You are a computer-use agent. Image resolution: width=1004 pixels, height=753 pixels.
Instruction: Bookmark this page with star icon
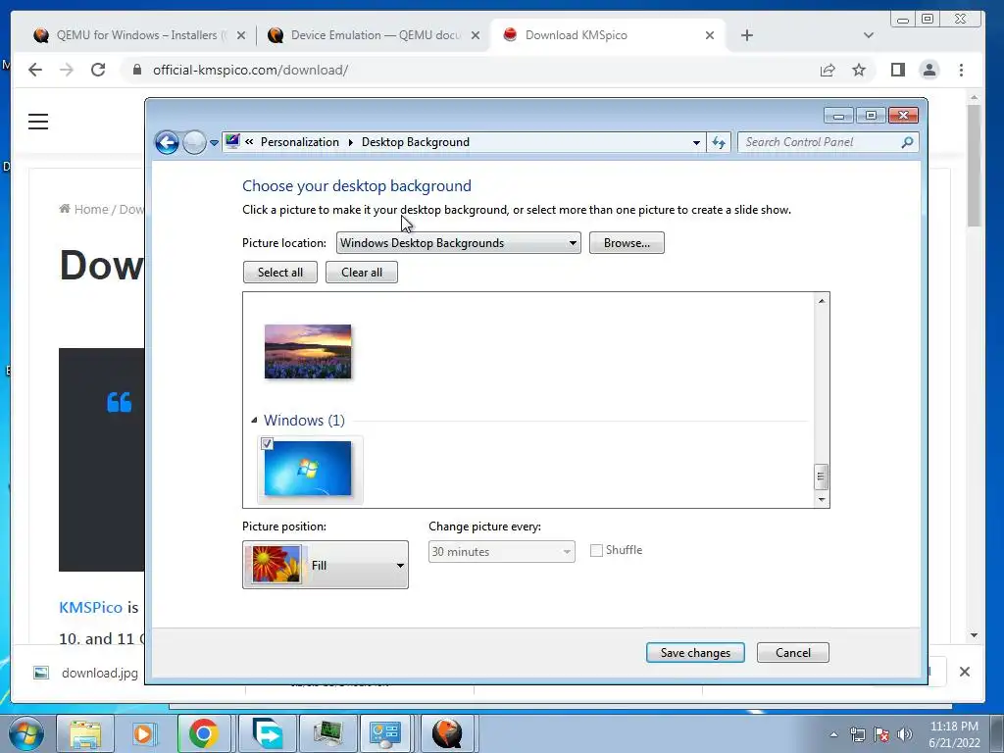pyautogui.click(x=859, y=70)
